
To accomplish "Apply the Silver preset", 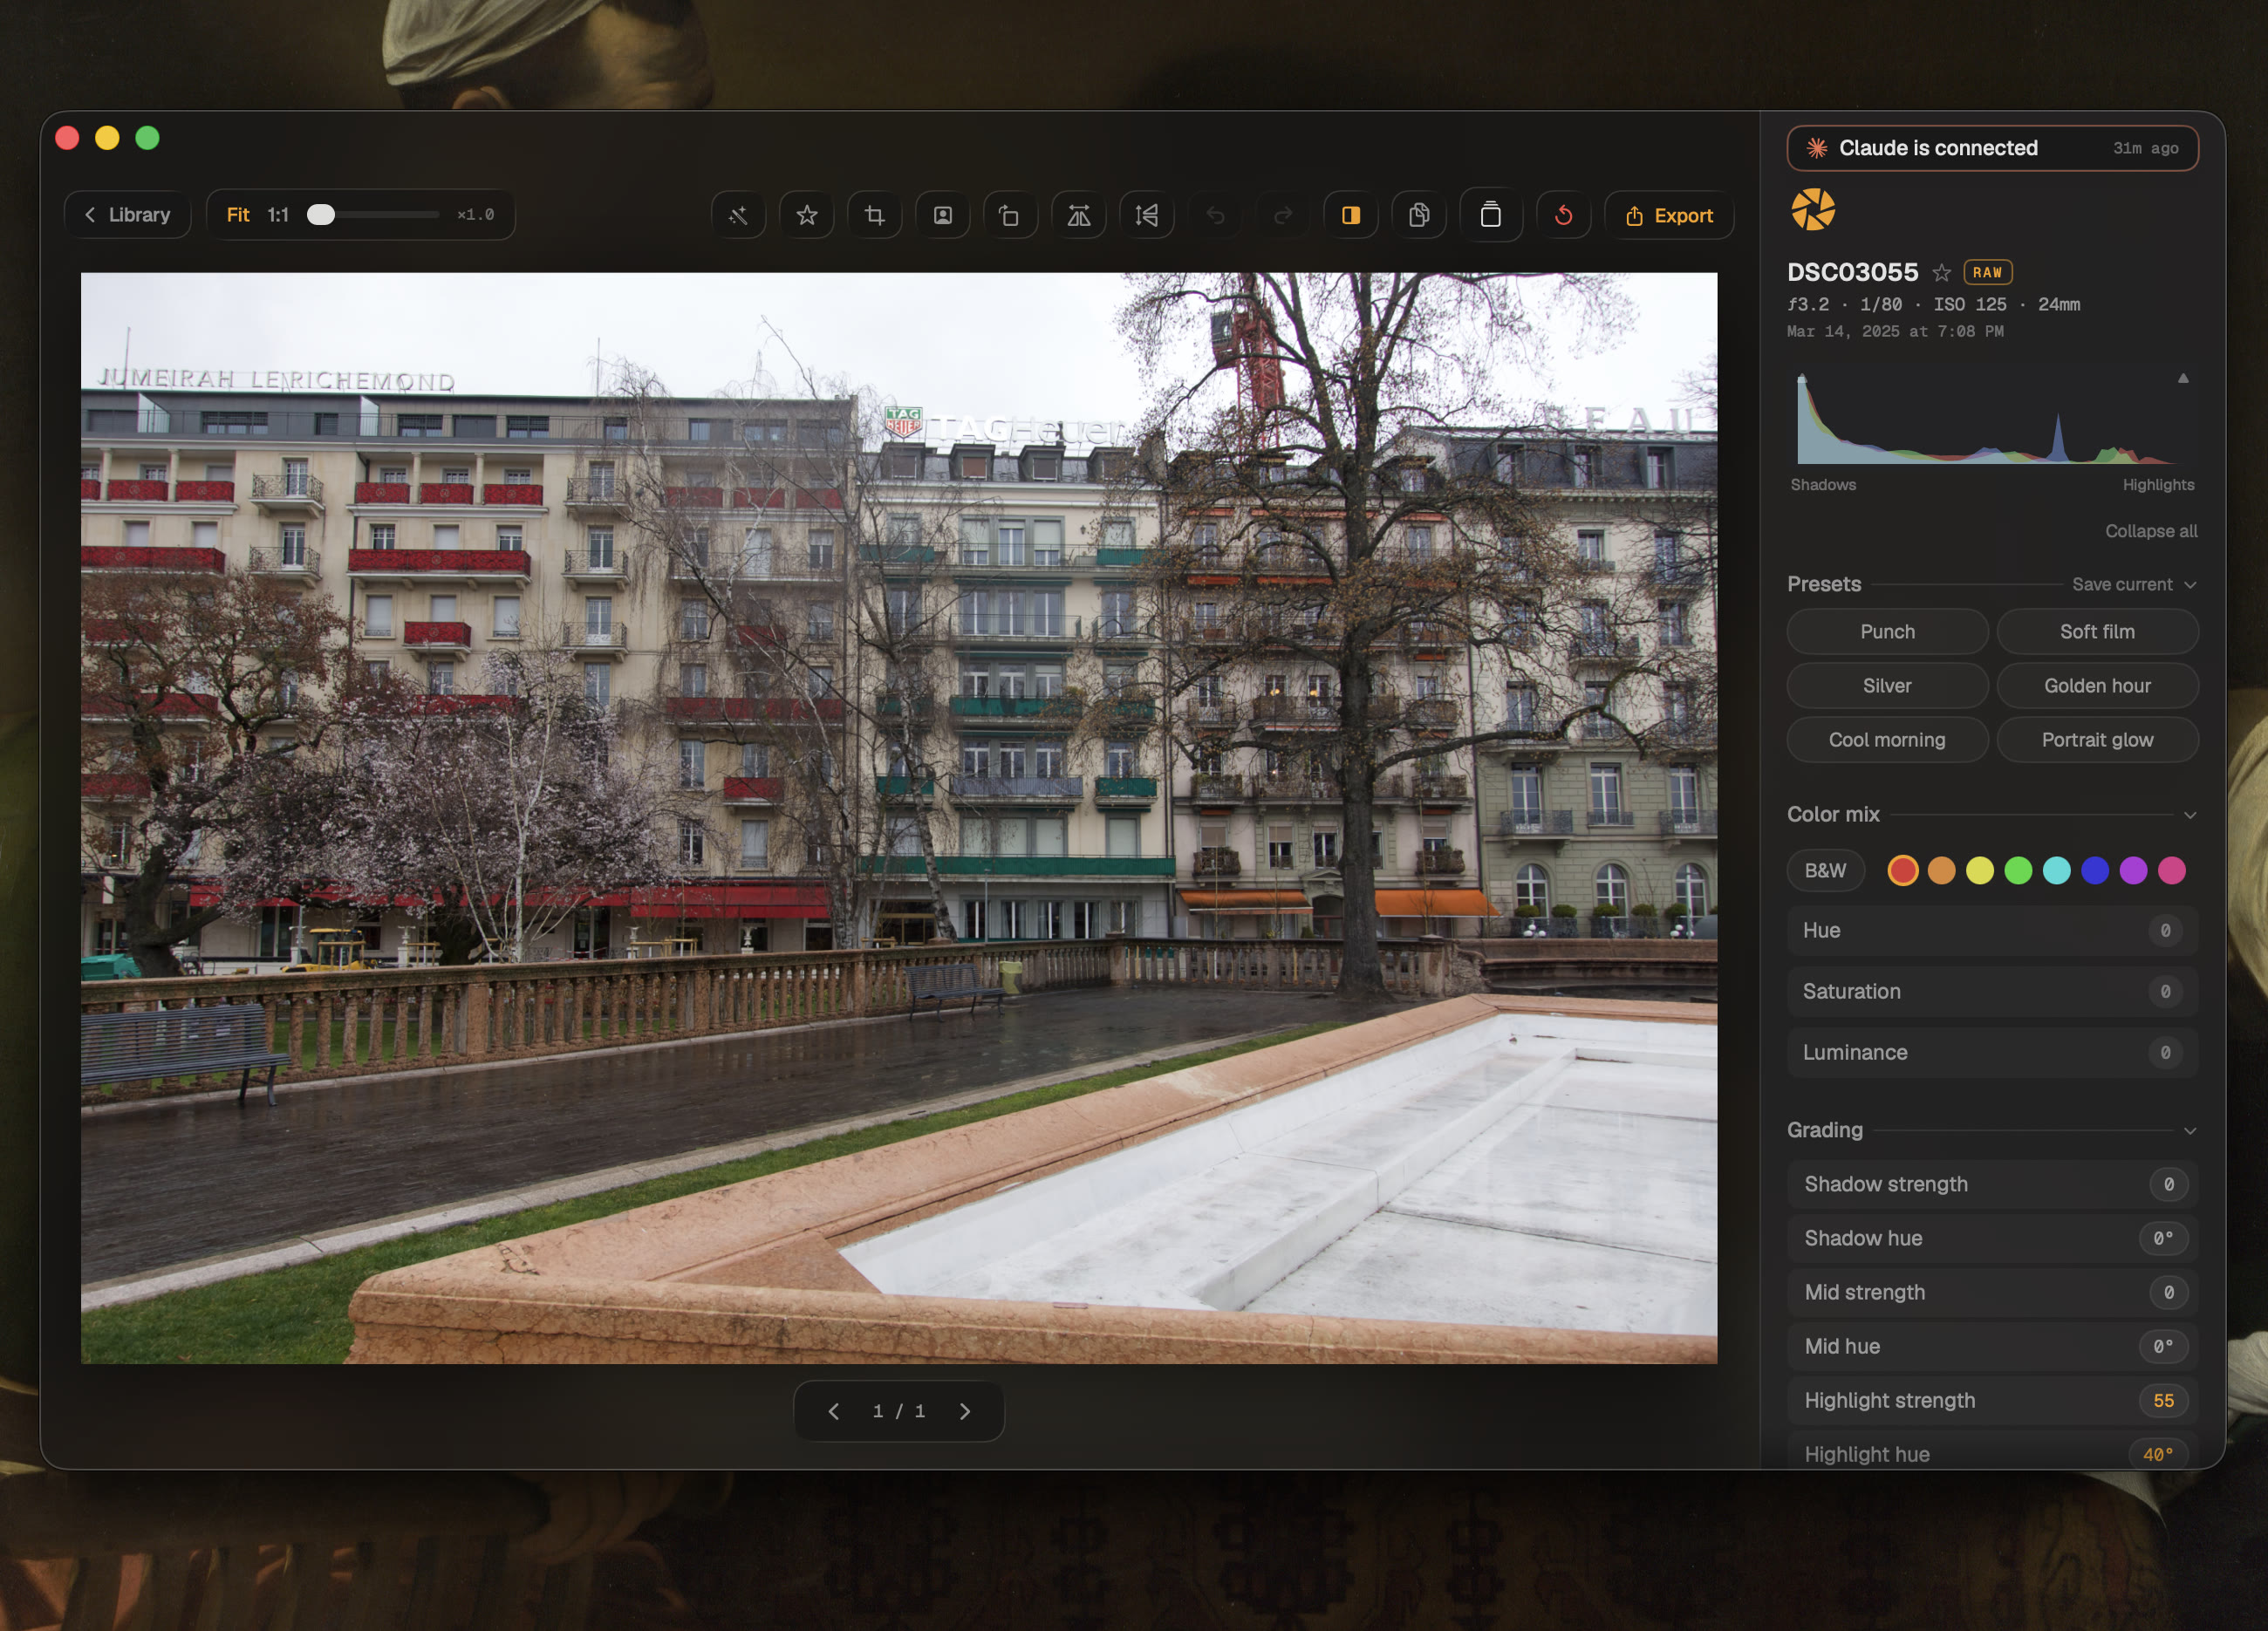I will pos(1886,686).
